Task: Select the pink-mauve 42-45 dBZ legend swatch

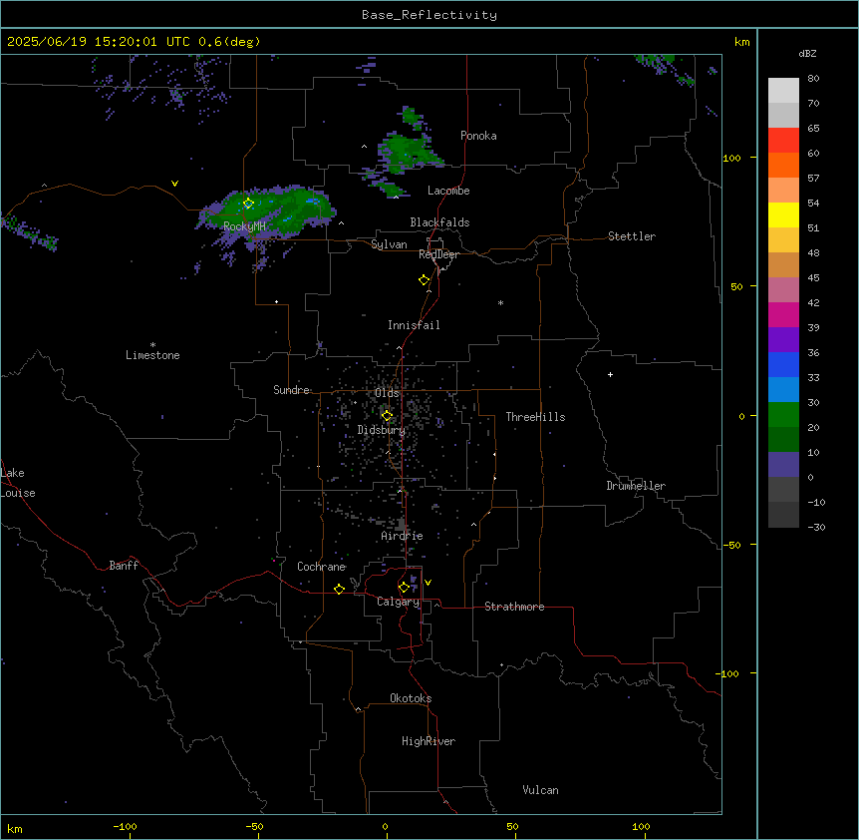Action: [783, 290]
